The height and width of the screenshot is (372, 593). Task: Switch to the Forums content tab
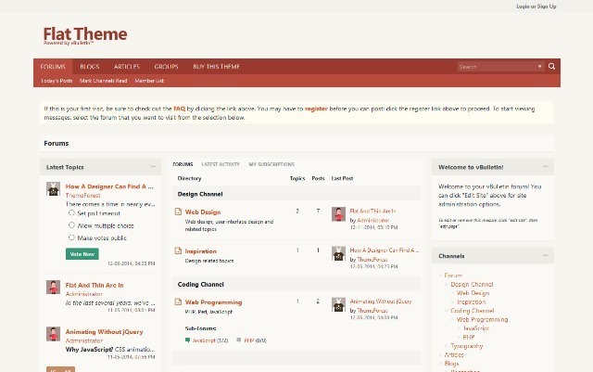pyautogui.click(x=183, y=164)
